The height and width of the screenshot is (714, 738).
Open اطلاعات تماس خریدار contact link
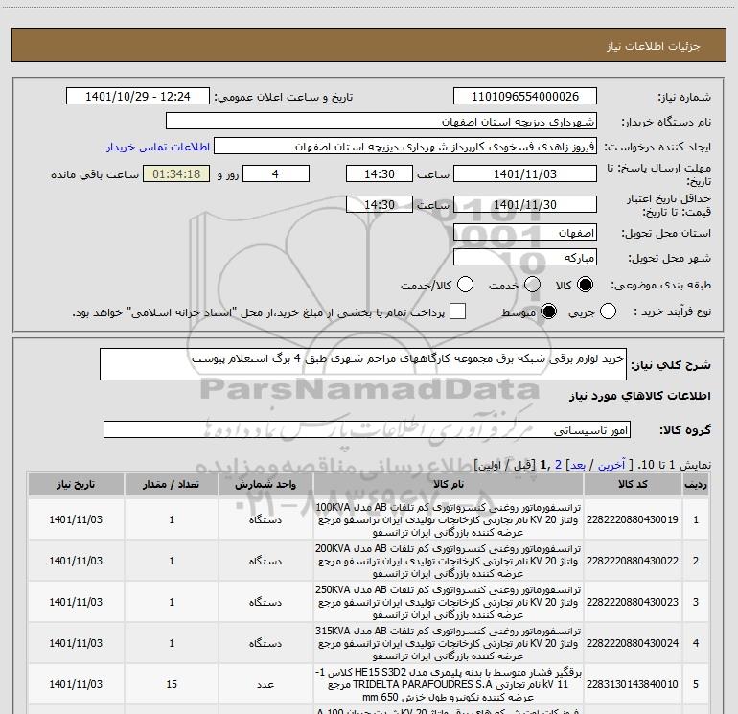coord(158,147)
